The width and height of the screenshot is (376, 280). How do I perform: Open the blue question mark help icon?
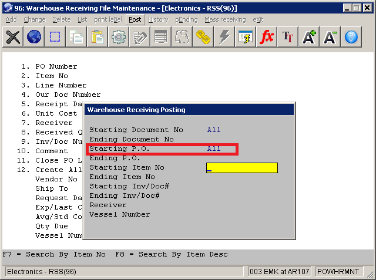[351, 37]
